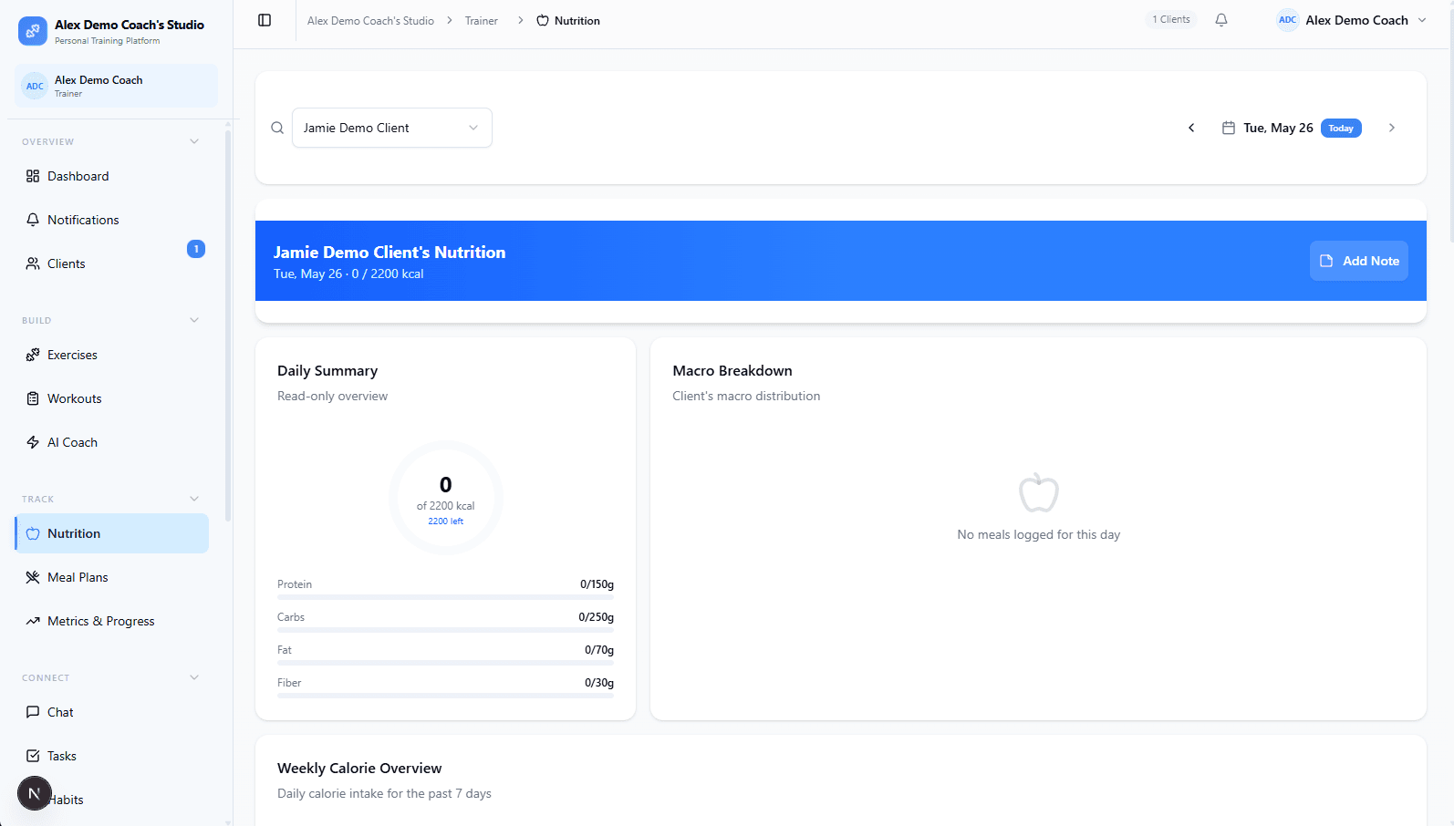
Task: Open AI Coach in sidebar
Action: point(111,442)
